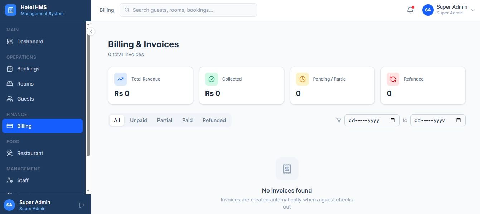Navigate to Guests page
Screen dimensions: 480x214
(x=42, y=99)
